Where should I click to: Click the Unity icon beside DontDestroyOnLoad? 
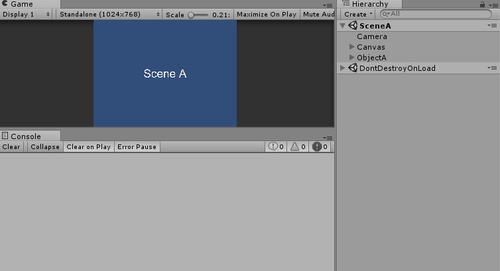(x=353, y=68)
